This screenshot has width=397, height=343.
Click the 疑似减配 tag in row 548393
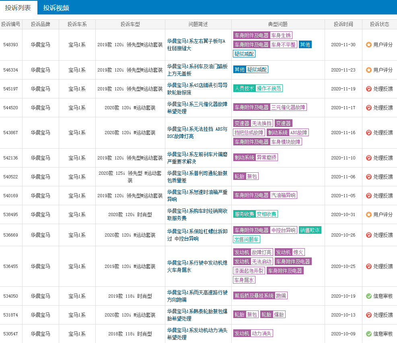coord(244,54)
